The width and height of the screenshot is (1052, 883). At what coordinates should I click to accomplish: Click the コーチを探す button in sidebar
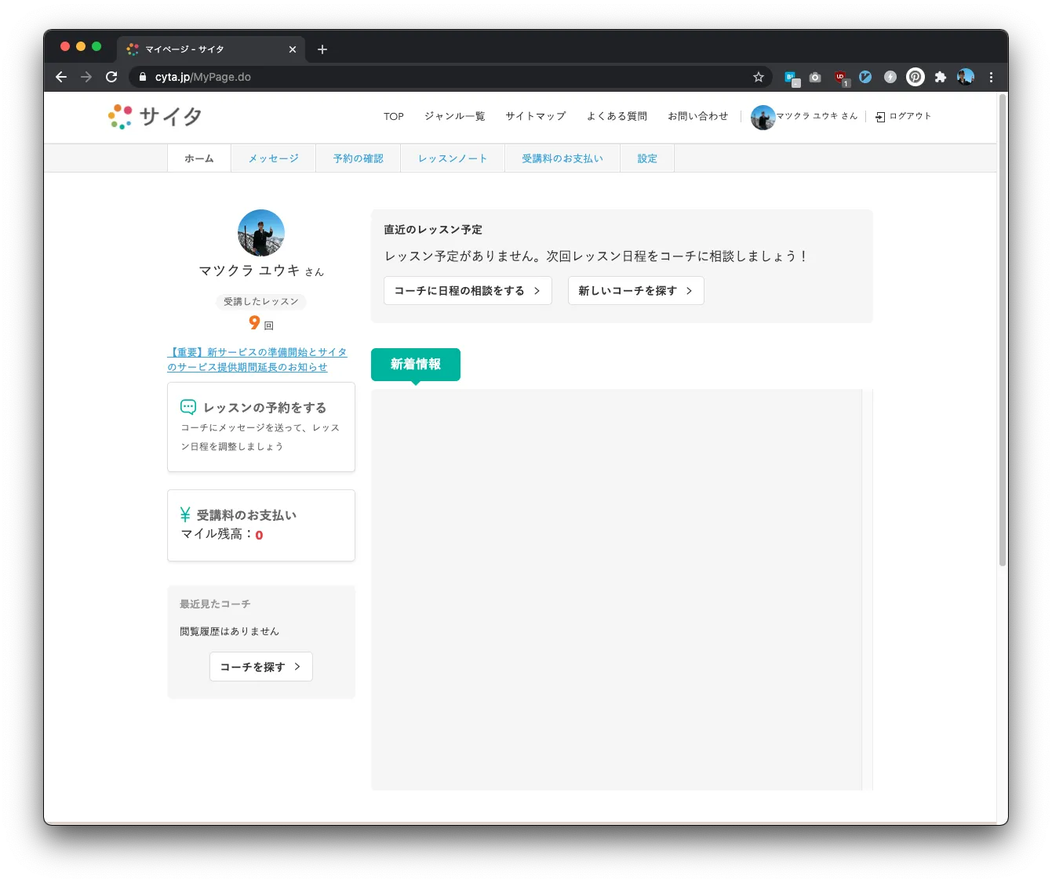tap(260, 667)
